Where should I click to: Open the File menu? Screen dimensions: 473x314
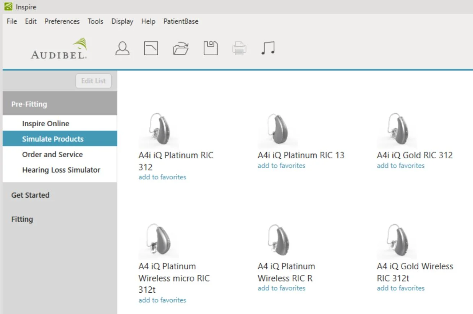pyautogui.click(x=12, y=21)
